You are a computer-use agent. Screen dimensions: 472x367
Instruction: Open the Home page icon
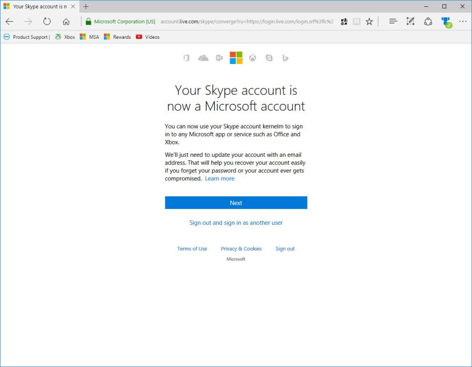click(x=66, y=21)
